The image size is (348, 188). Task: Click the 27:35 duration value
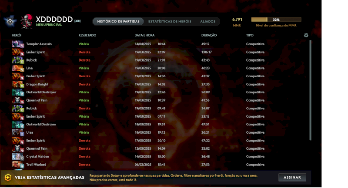pyautogui.click(x=205, y=84)
